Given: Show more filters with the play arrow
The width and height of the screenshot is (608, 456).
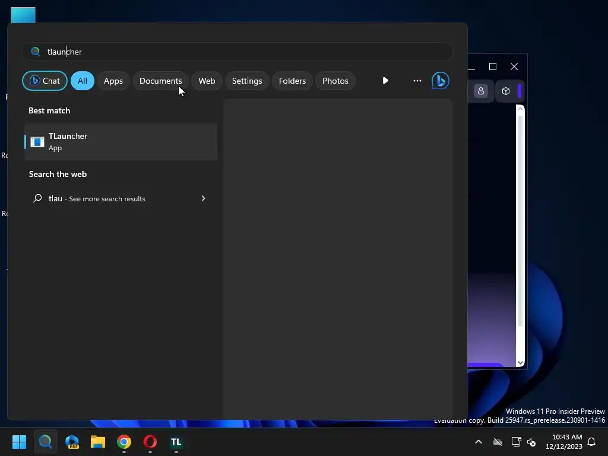Looking at the screenshot, I should [385, 81].
